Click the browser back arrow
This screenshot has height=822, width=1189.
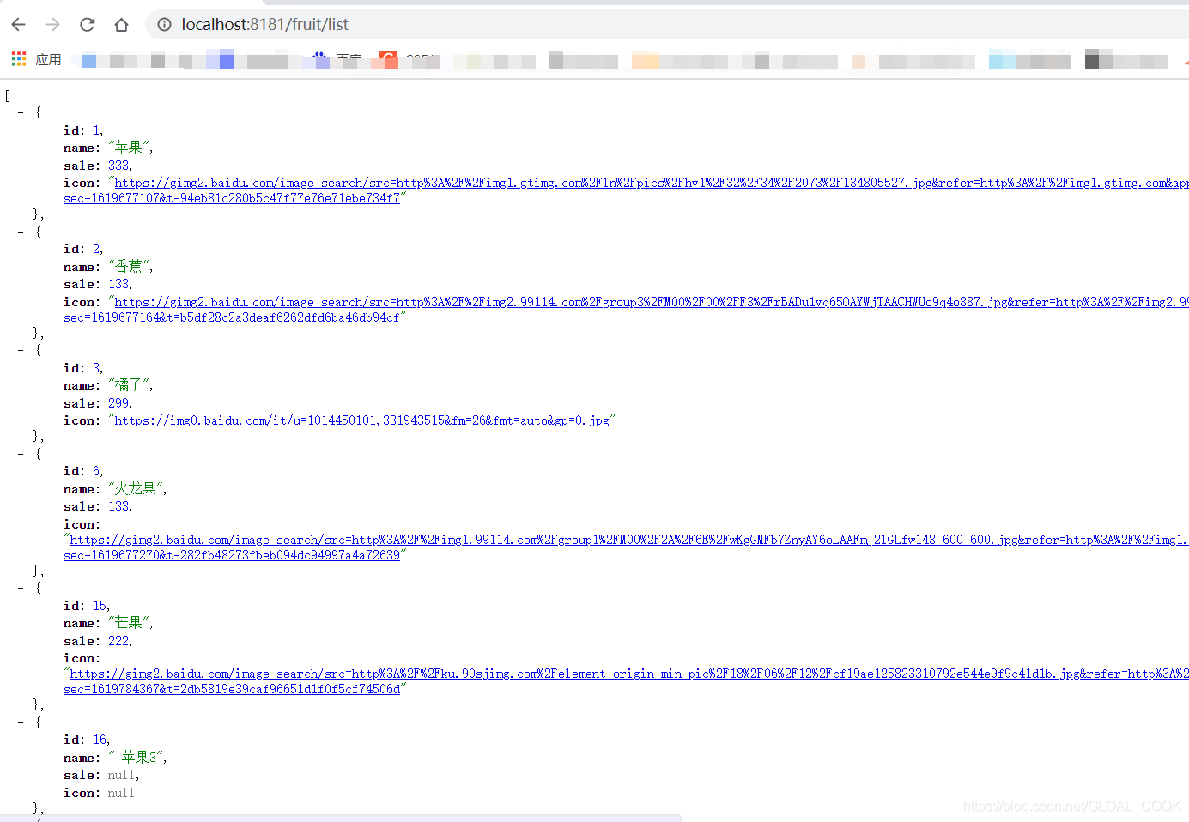(19, 25)
